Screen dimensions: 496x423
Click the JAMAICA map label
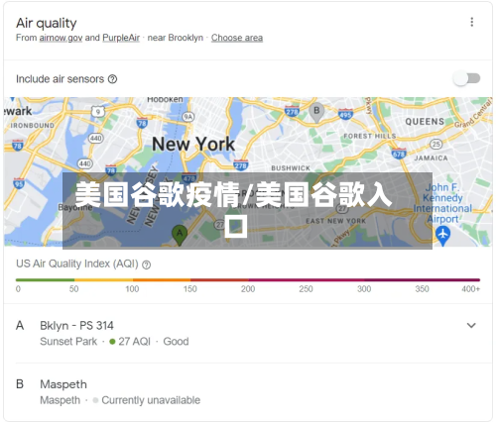pyautogui.click(x=431, y=158)
